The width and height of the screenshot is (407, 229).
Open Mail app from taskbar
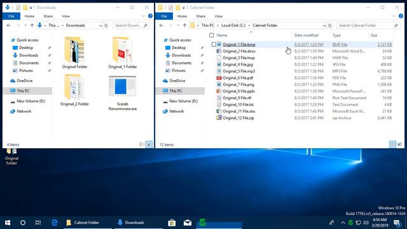pos(188,223)
